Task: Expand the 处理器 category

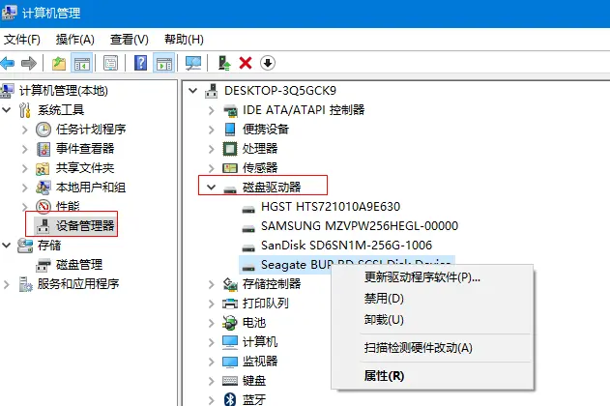Action: pyautogui.click(x=212, y=149)
